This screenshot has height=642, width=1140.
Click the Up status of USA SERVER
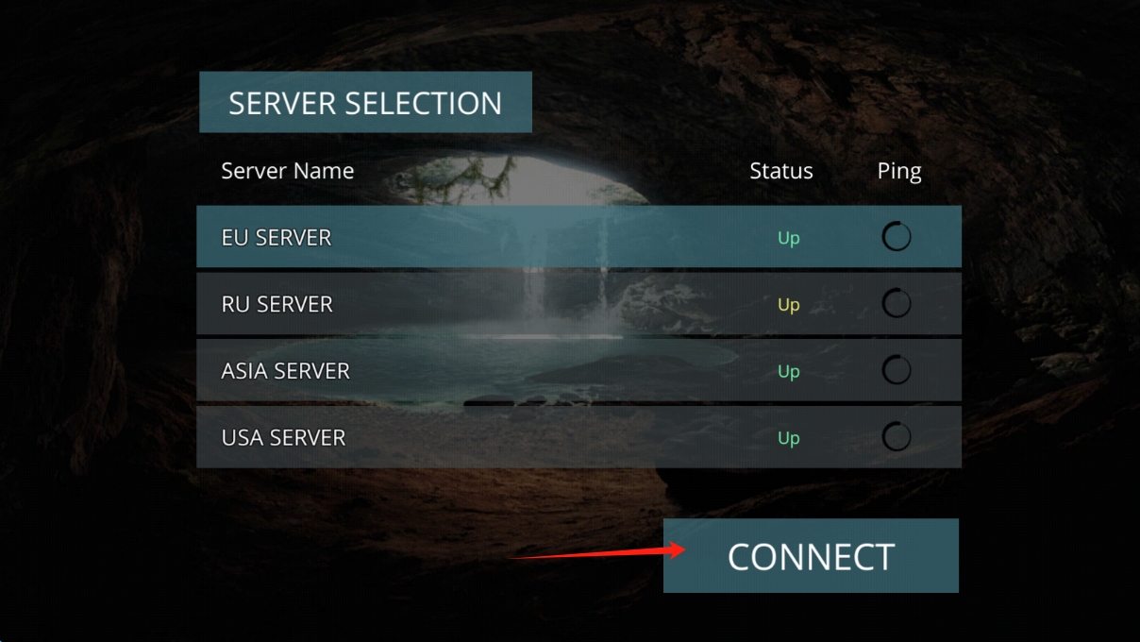[x=789, y=438]
